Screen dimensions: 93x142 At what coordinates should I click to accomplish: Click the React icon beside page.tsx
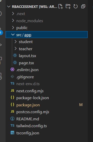tap(15, 62)
